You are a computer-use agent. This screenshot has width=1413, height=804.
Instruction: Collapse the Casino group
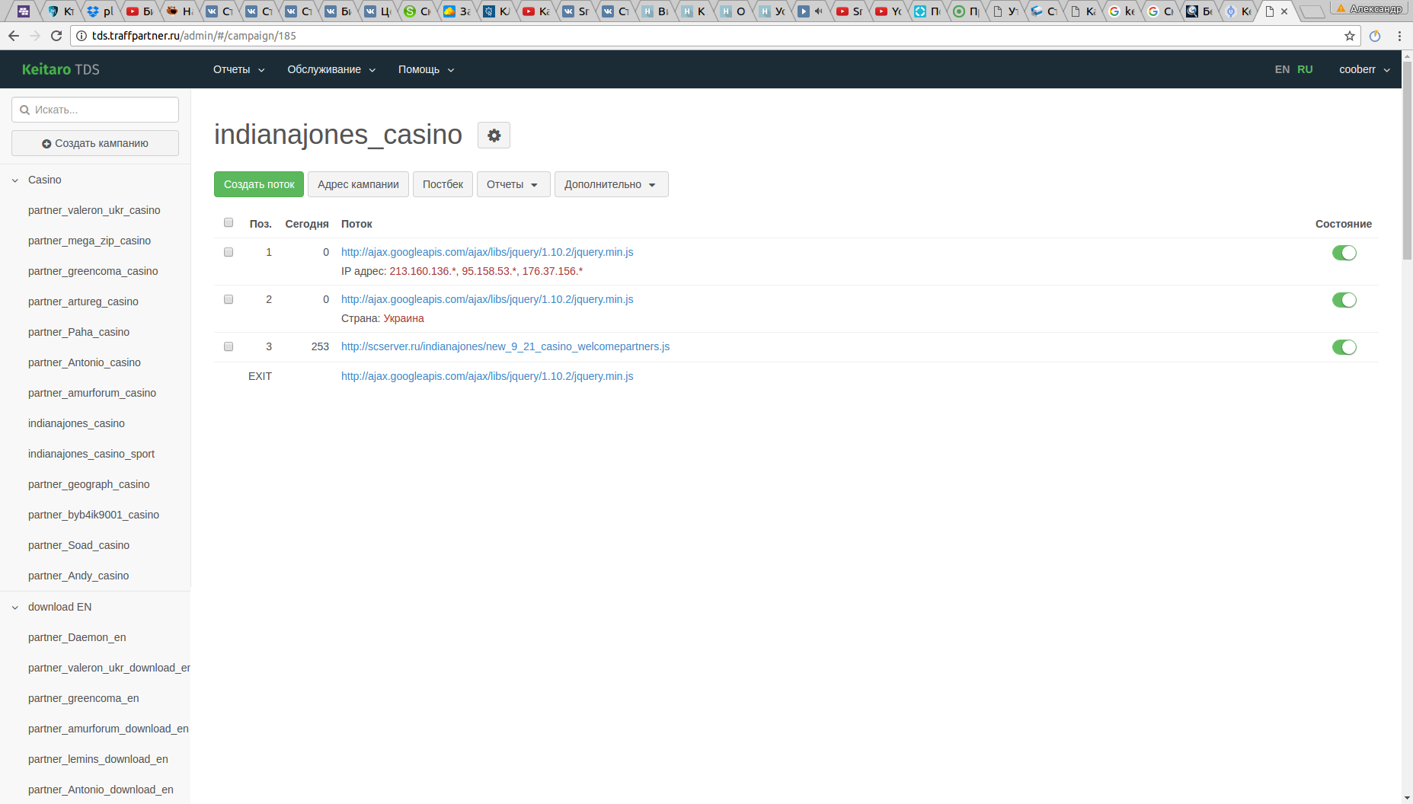point(15,180)
